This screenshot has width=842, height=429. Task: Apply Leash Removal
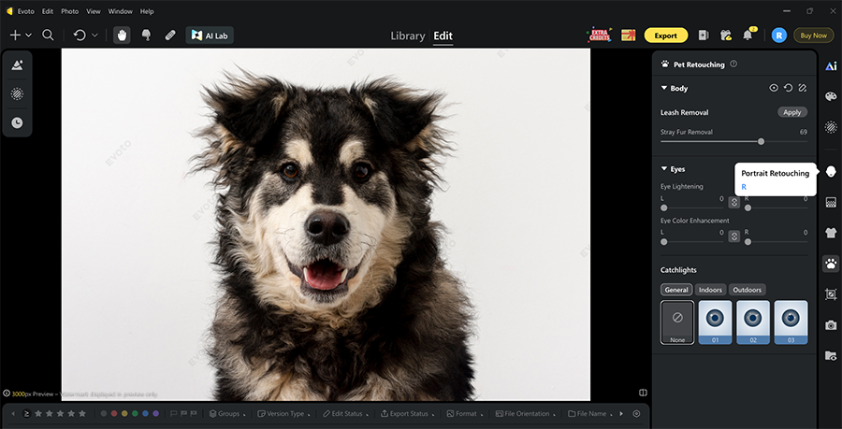click(x=792, y=112)
